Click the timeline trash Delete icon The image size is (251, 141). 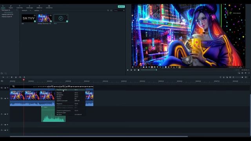coord(12,77)
